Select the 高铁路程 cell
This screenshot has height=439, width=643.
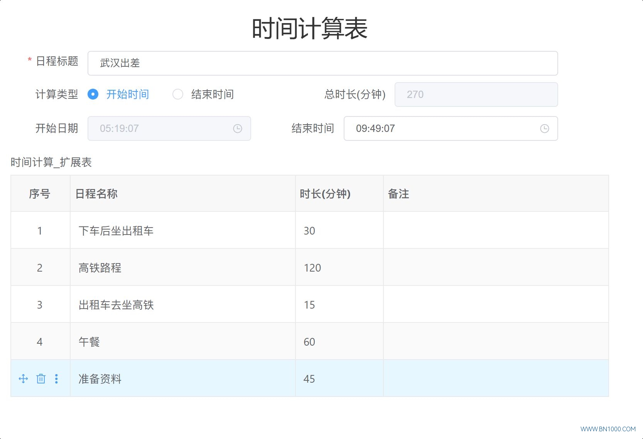[183, 267]
